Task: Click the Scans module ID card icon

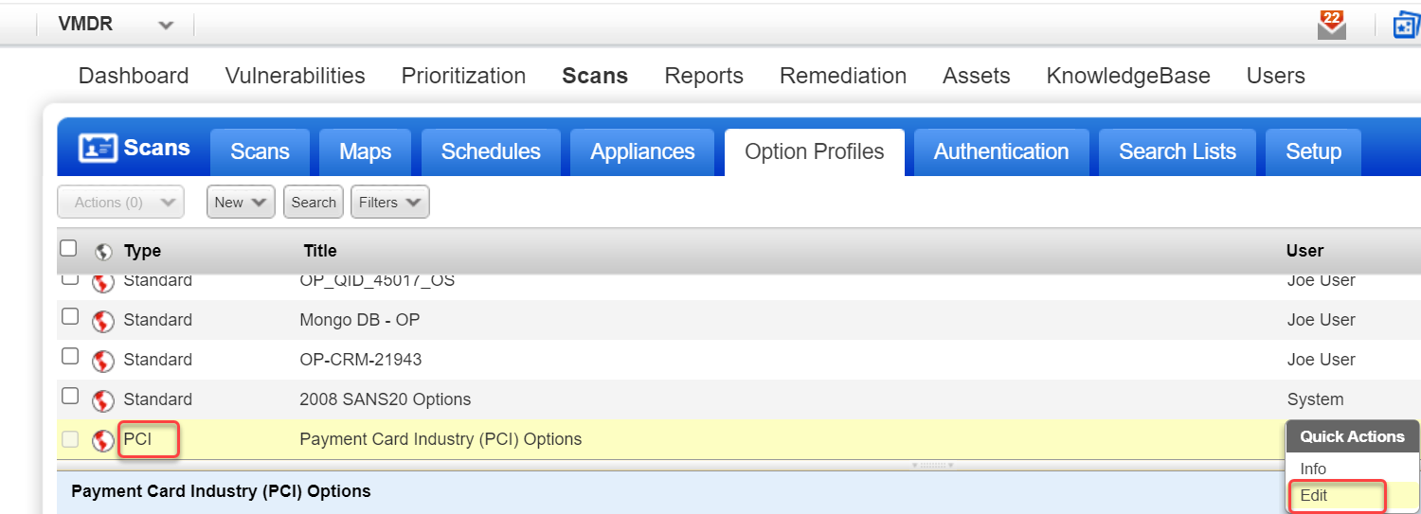Action: [x=98, y=149]
